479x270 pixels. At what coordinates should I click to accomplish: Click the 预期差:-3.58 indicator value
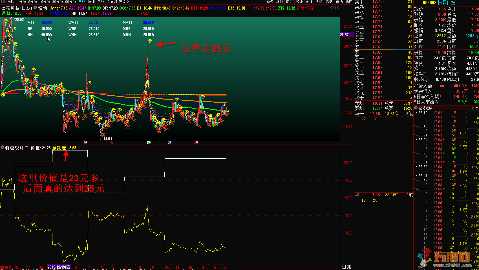tap(64, 148)
